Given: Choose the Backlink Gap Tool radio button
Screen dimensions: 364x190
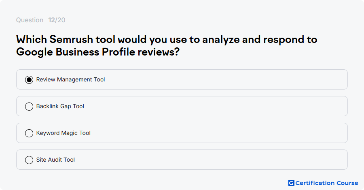Looking at the screenshot, I should 29,107.
